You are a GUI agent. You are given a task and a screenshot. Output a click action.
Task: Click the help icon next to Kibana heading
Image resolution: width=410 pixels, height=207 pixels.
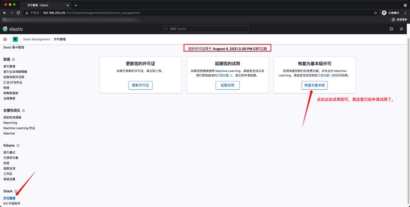click(18, 146)
